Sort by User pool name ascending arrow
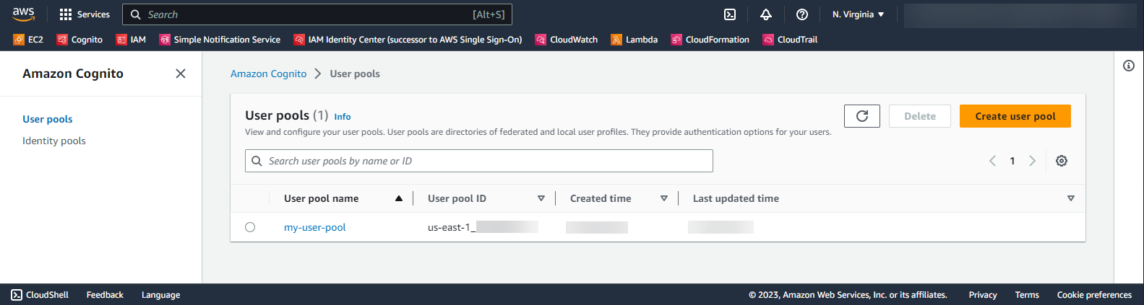 (x=398, y=198)
